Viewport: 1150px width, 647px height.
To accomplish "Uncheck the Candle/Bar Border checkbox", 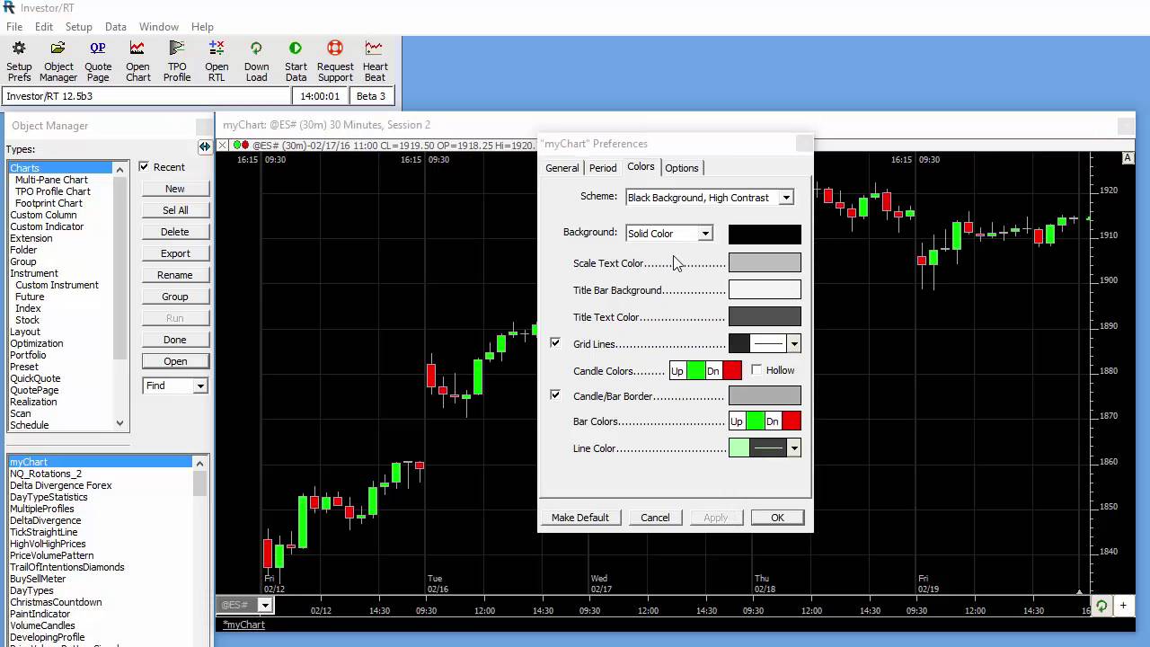I will tap(555, 395).
